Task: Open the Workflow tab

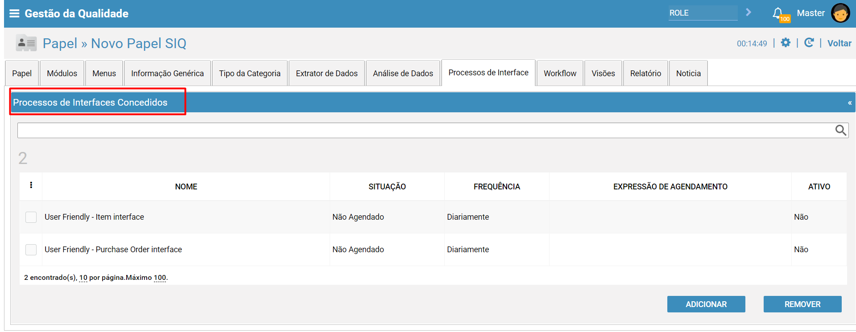Action: coord(560,73)
